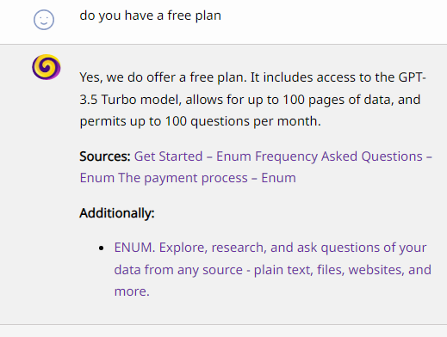Click the bold "Additionally:" heading
Screen dimensions: 447x337
coord(117,213)
